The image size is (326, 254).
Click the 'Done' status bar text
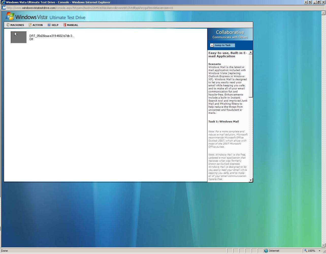click(x=5, y=251)
